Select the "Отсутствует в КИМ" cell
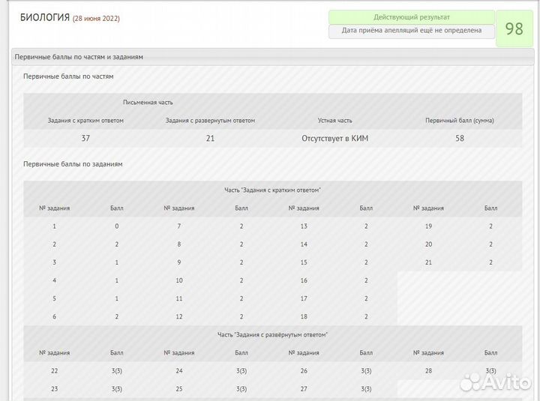 [x=334, y=139]
